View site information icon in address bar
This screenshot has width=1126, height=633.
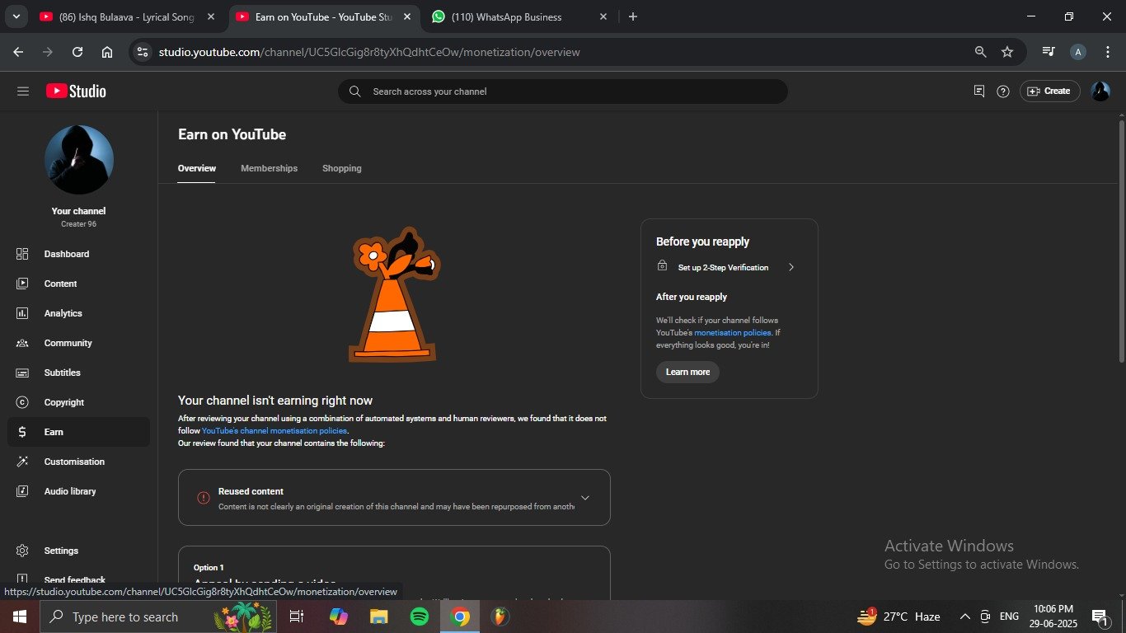[x=143, y=52]
